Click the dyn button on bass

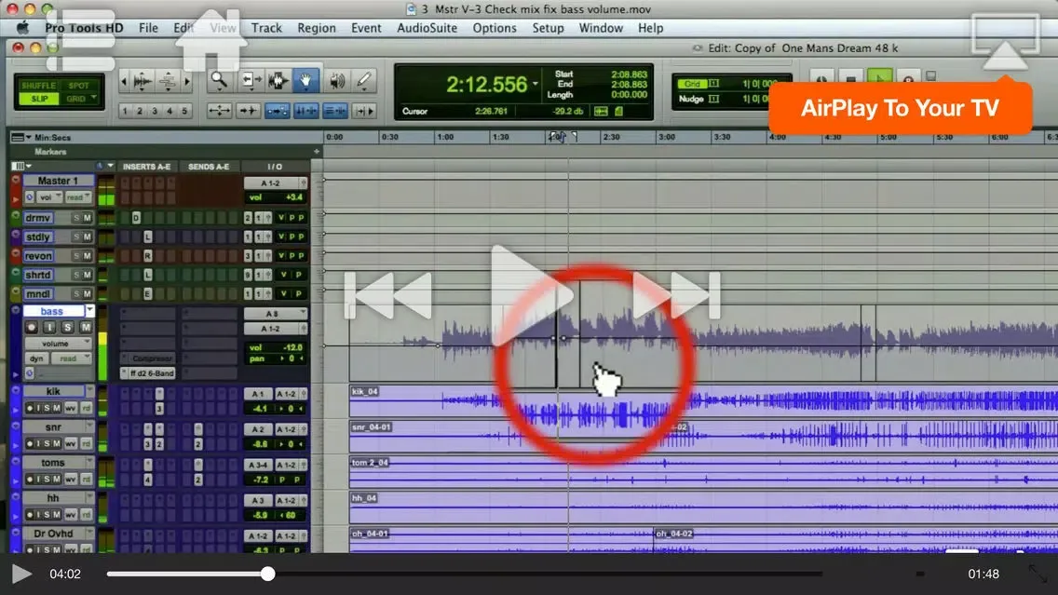36,358
